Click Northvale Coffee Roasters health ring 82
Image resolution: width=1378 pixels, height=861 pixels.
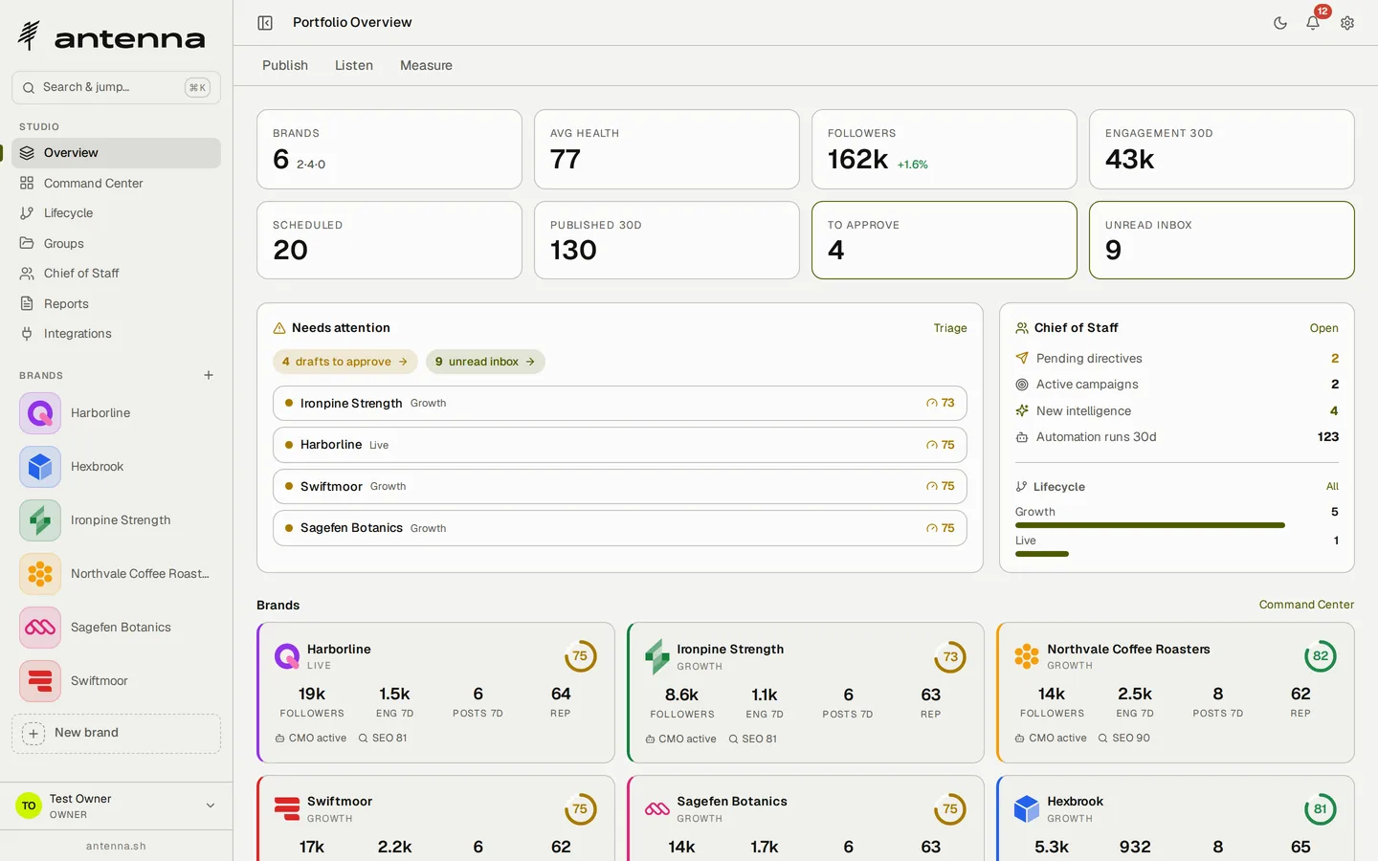1321,656
